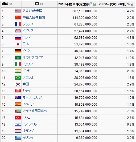Click the United States flag icon
136x142 pixels.
pos(18,11)
